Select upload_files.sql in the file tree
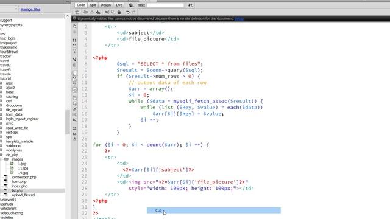The width and height of the screenshot is (390, 219). coord(23,195)
